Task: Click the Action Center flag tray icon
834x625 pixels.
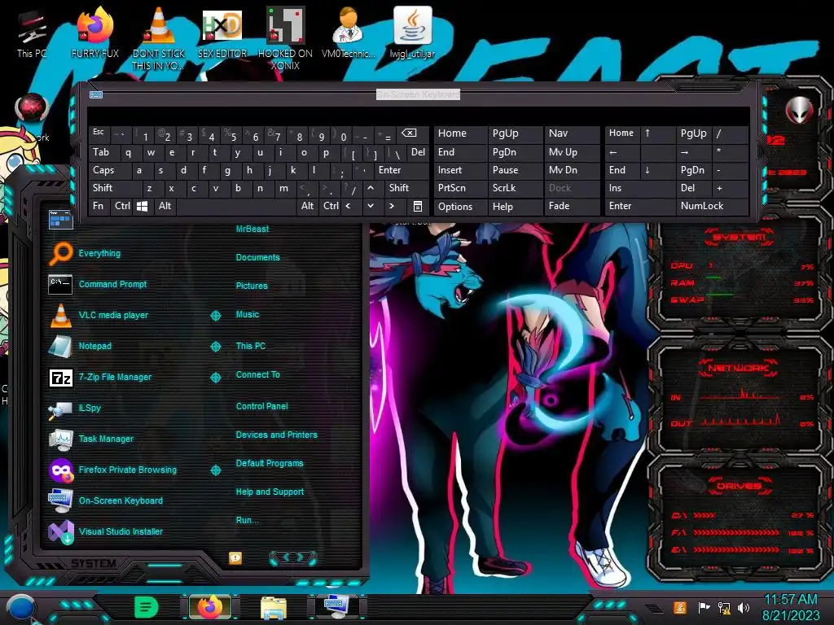Action: click(x=704, y=607)
